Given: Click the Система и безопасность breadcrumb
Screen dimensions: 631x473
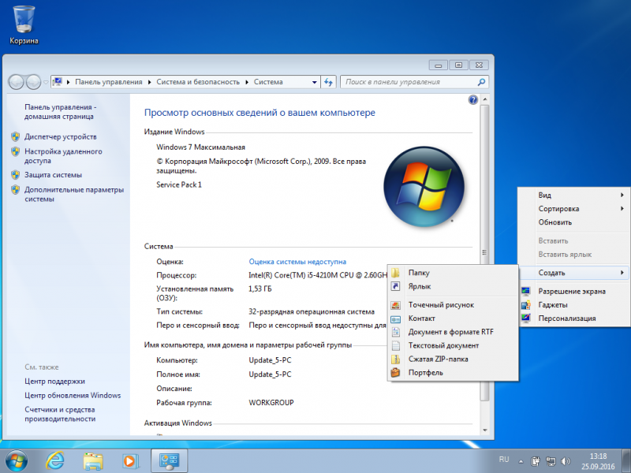Looking at the screenshot, I should point(198,82).
